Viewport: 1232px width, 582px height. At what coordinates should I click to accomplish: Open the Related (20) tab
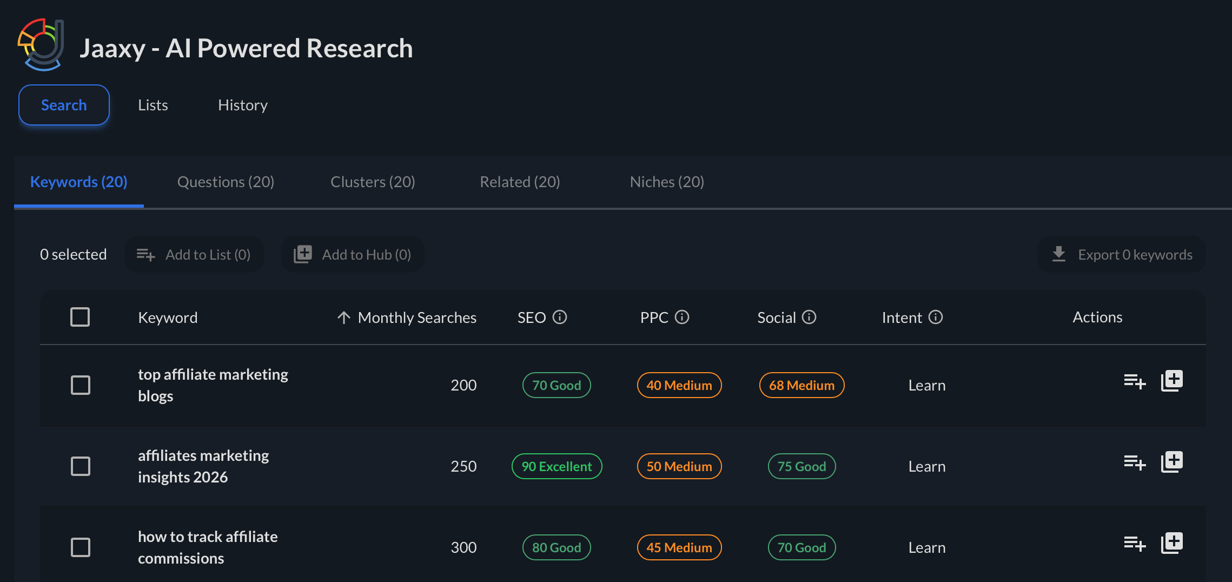pos(520,182)
